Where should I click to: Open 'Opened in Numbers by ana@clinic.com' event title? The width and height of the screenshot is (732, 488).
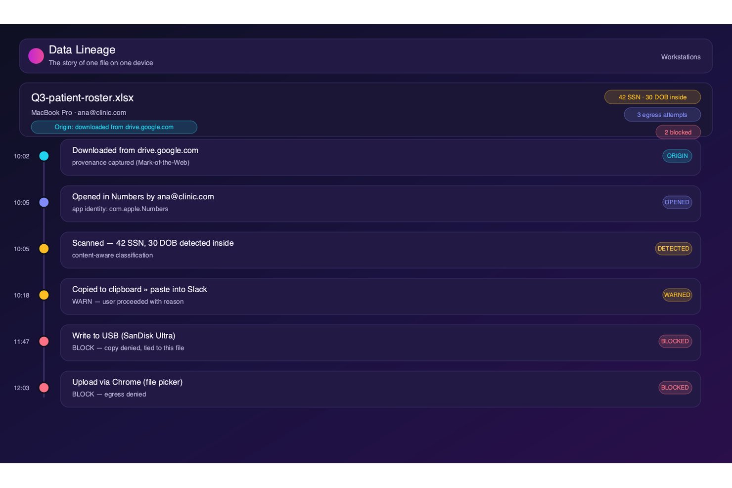click(143, 197)
